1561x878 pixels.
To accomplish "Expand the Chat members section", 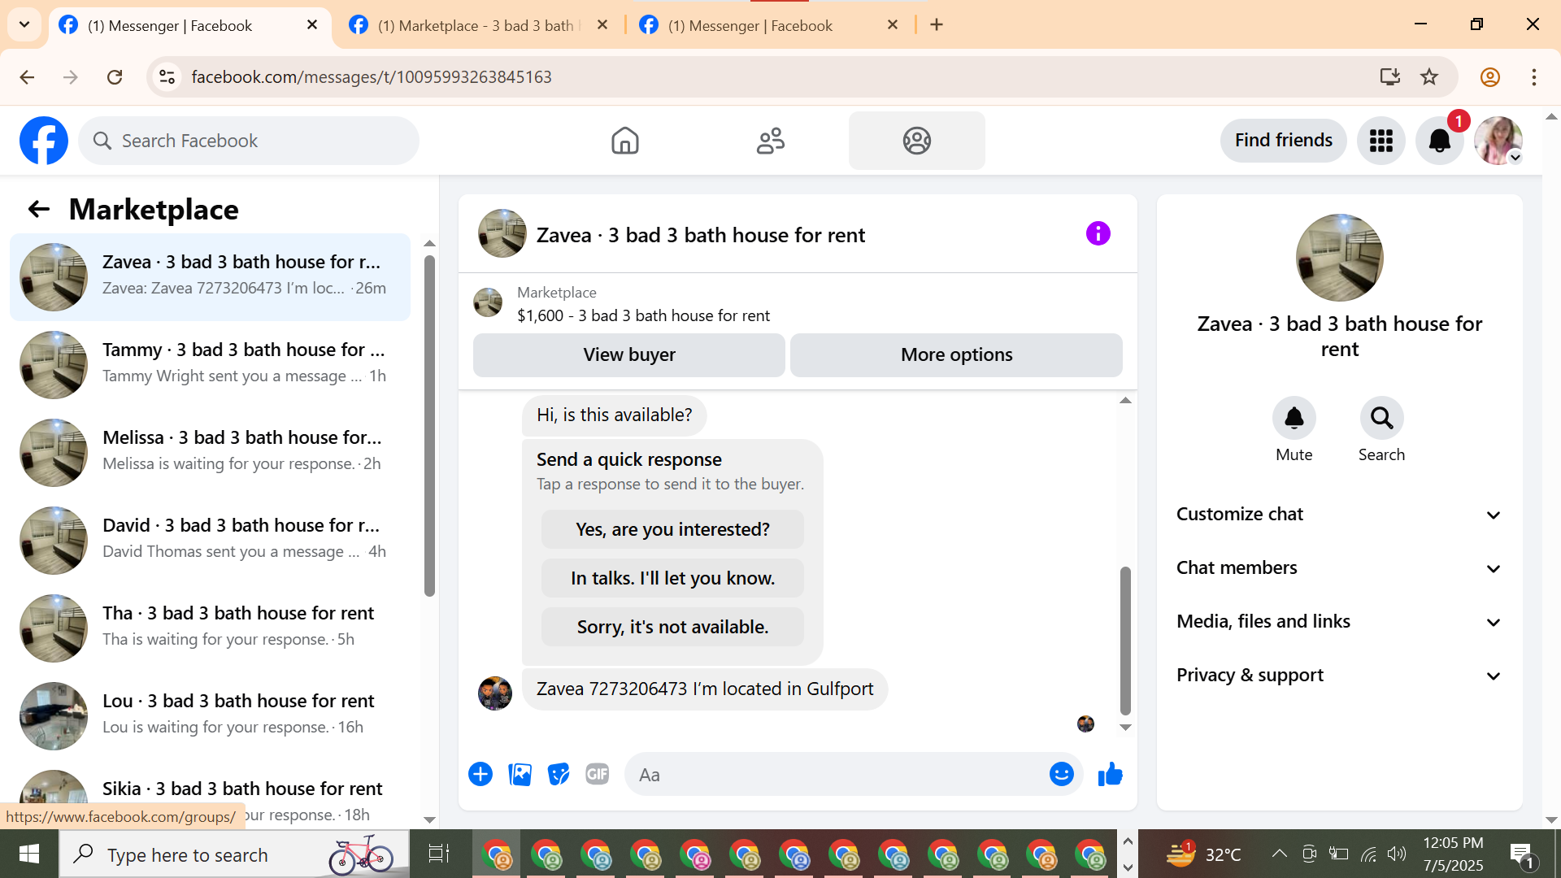I will [x=1339, y=568].
